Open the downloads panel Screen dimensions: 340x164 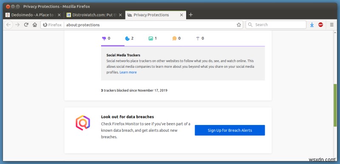coord(312,25)
